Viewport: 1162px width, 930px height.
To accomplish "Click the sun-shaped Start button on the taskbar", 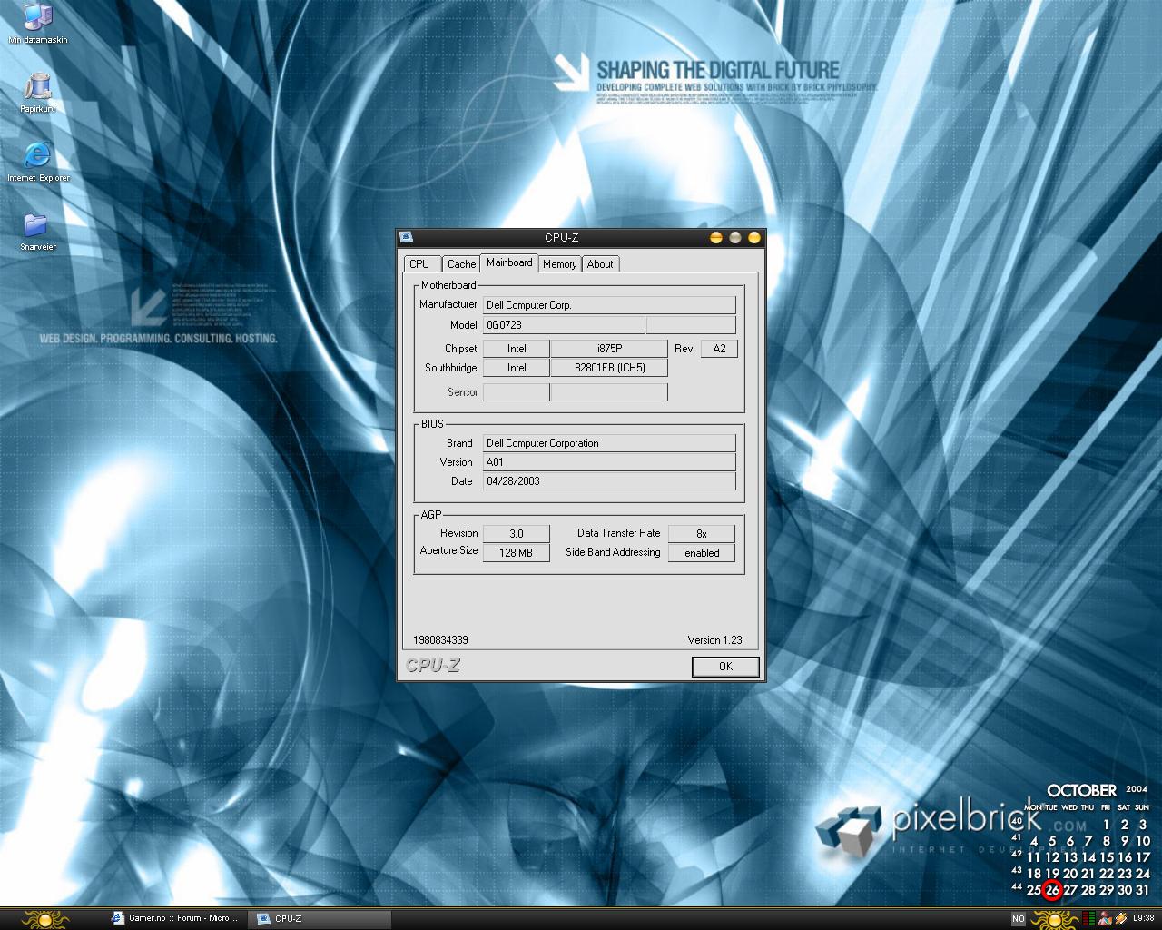I will pyautogui.click(x=45, y=919).
